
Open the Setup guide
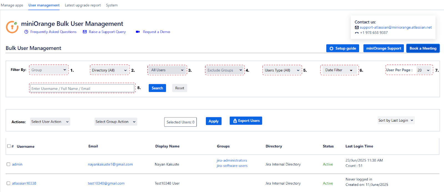click(343, 48)
